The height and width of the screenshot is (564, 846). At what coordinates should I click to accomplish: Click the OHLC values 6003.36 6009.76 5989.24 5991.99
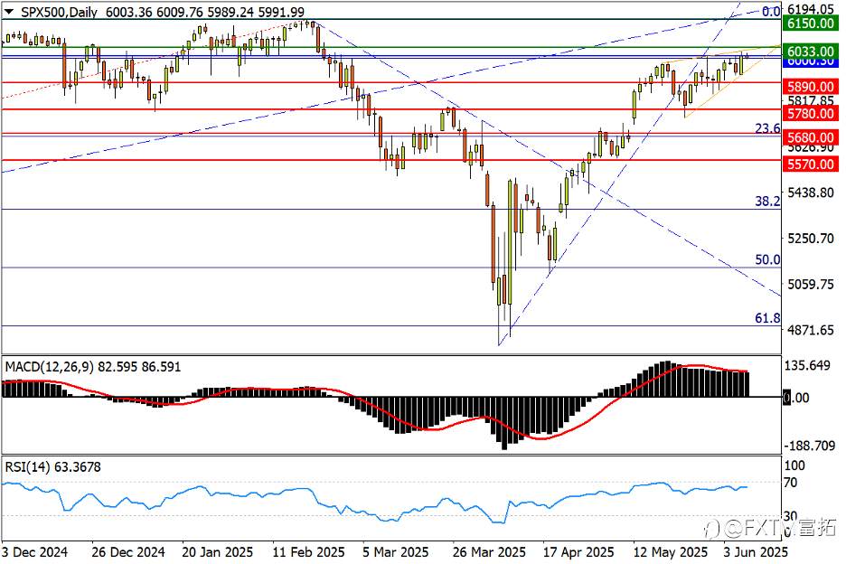tap(205, 12)
